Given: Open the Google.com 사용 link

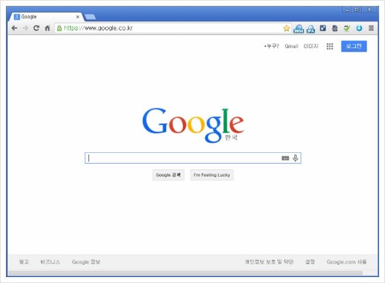Looking at the screenshot, I should tap(346, 262).
